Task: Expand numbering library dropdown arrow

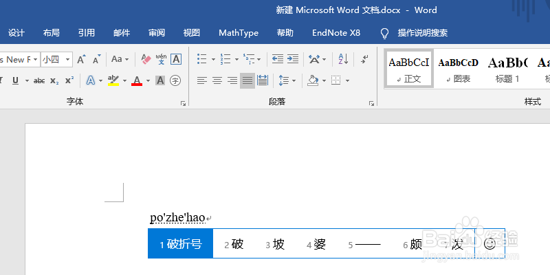Action: (236, 60)
